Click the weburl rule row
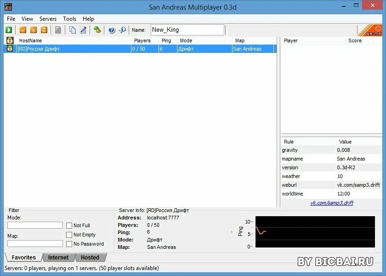This screenshot has height=276, width=386. [x=331, y=185]
